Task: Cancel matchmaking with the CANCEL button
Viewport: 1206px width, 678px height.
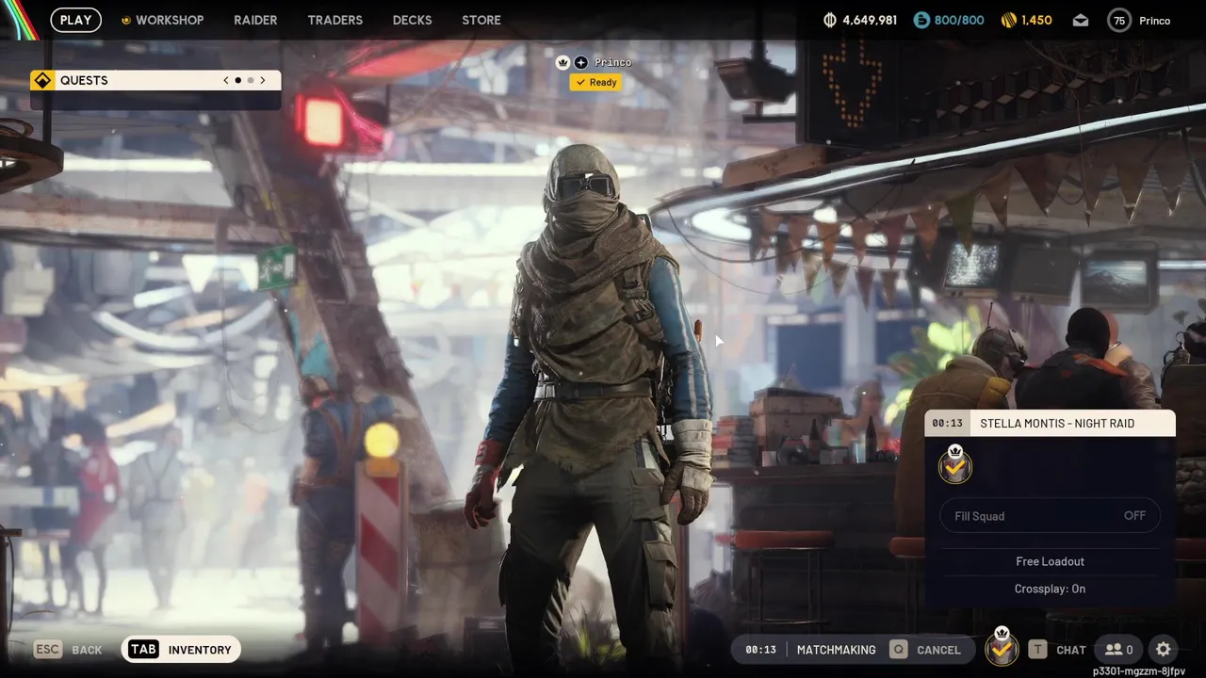Action: click(927, 650)
